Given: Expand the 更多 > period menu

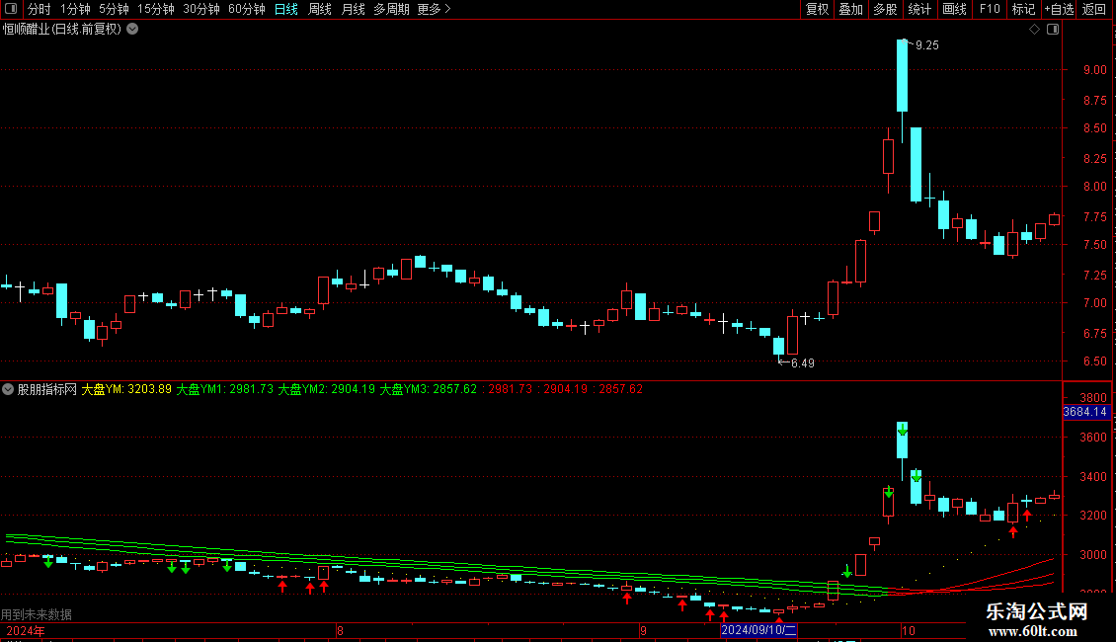Looking at the screenshot, I should [x=434, y=9].
